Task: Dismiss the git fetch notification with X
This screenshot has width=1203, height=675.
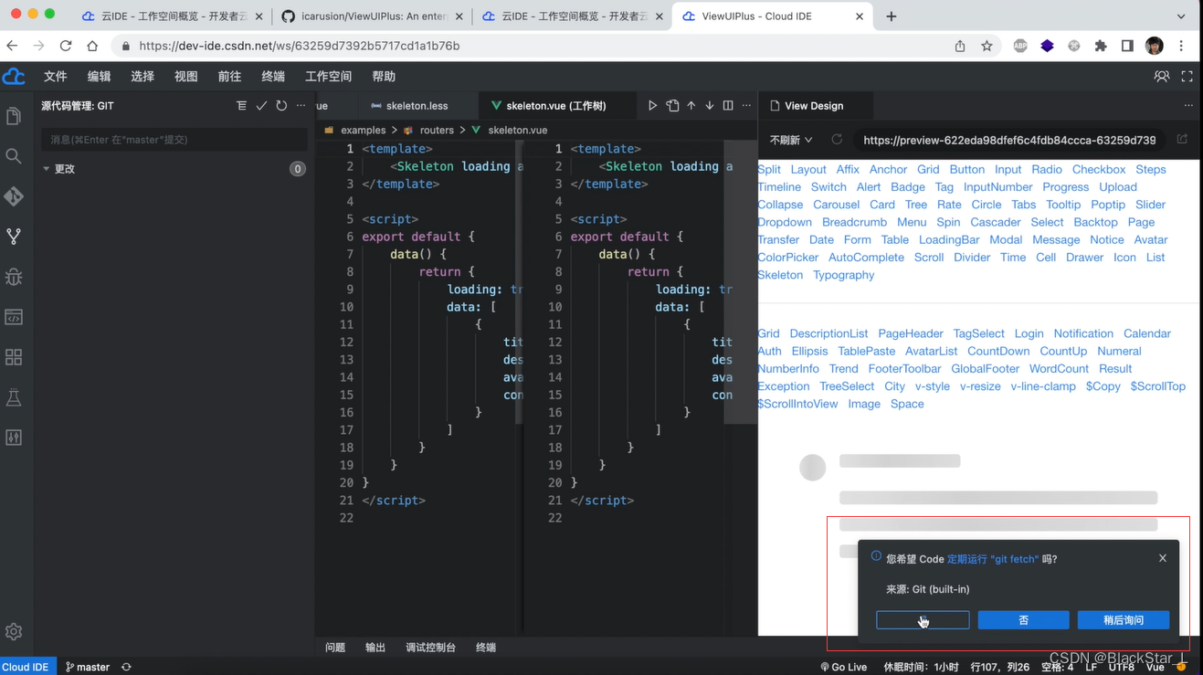Action: click(x=1163, y=558)
